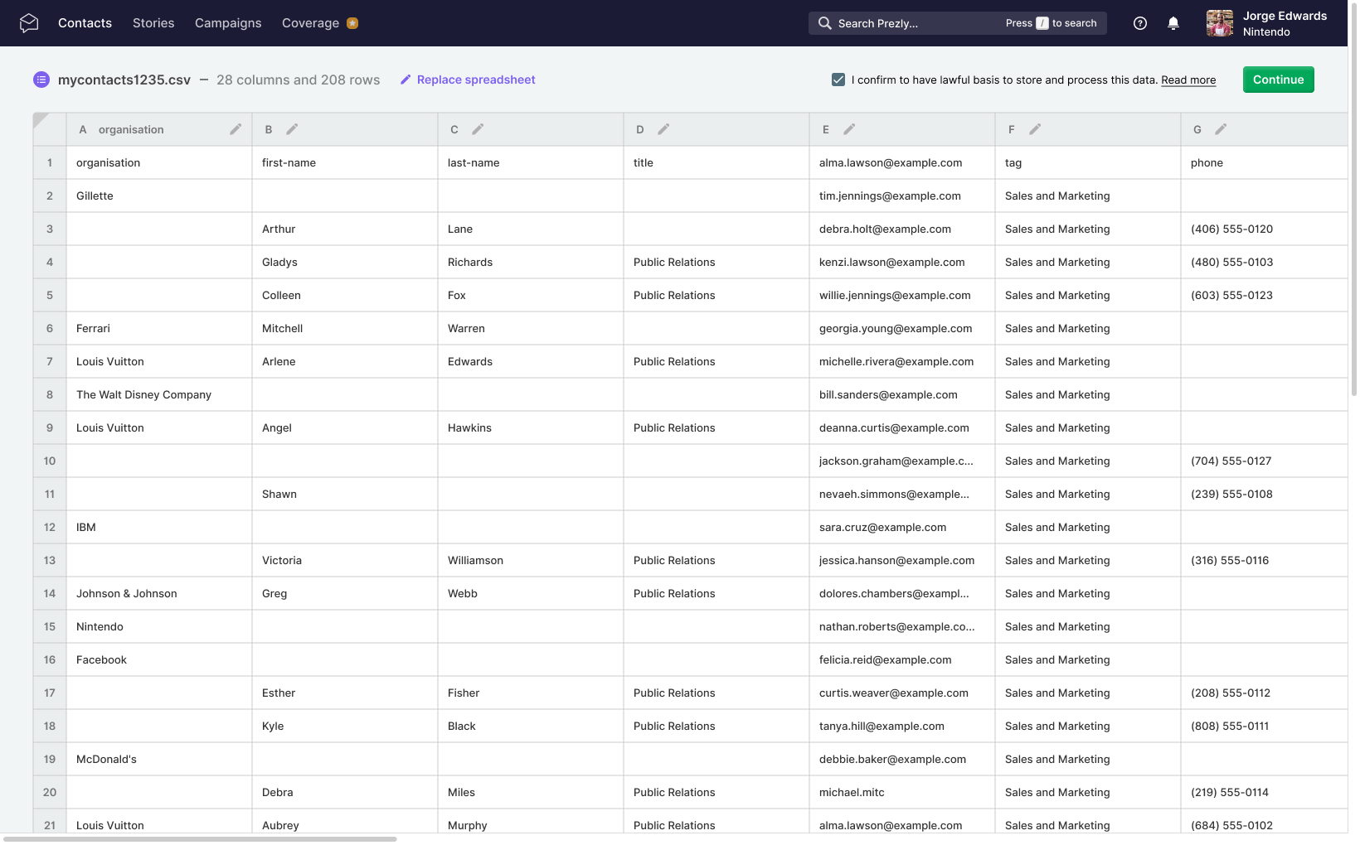Select the Nintendo cell in row 15
Image resolution: width=1360 pixels, height=845 pixels.
tap(159, 626)
